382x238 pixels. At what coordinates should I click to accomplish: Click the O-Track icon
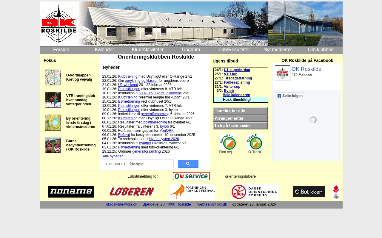pyautogui.click(x=255, y=142)
